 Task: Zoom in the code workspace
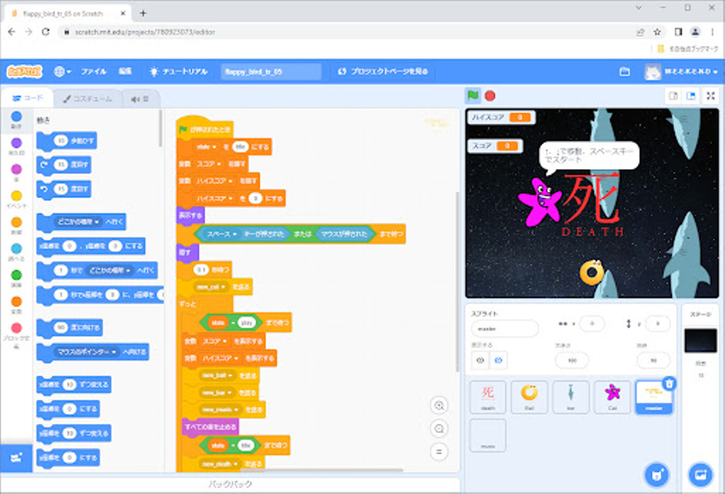coord(439,405)
